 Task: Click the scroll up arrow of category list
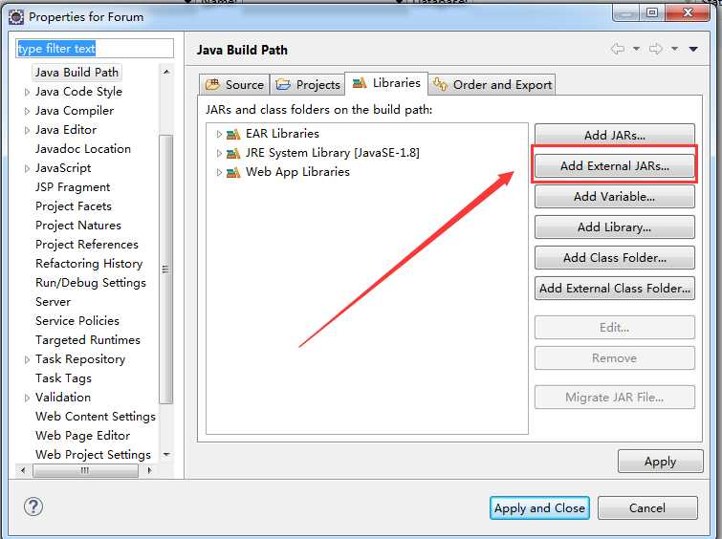[166, 72]
